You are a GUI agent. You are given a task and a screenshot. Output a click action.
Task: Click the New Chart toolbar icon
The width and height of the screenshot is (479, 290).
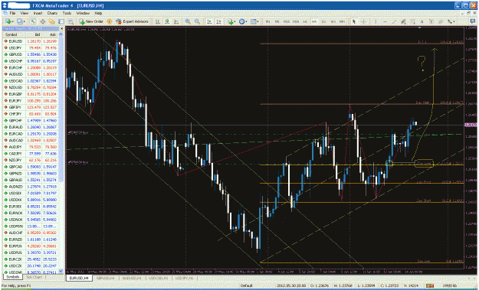pos(8,21)
